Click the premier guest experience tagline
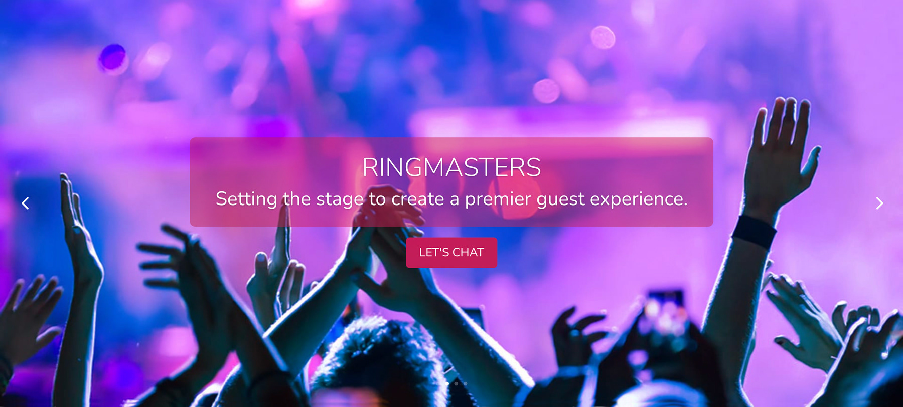Image resolution: width=903 pixels, height=407 pixels. click(452, 199)
